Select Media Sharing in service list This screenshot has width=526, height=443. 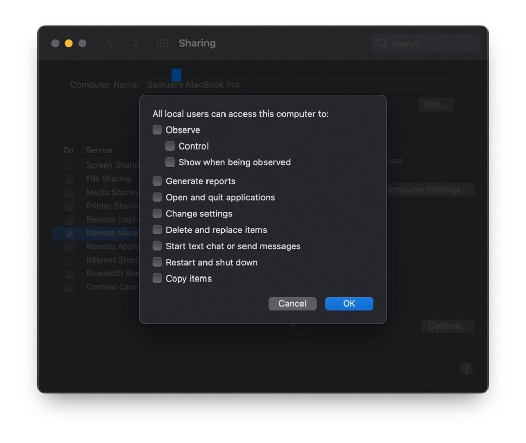coord(112,193)
